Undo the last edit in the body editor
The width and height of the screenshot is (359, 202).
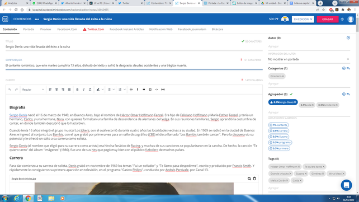click(x=10, y=90)
